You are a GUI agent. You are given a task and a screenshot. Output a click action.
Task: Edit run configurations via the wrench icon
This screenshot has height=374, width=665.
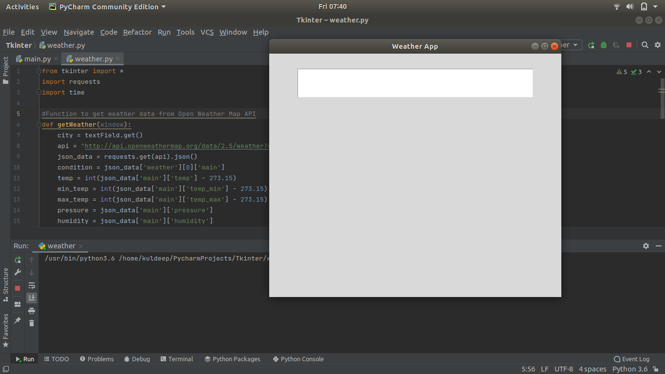[x=17, y=272]
